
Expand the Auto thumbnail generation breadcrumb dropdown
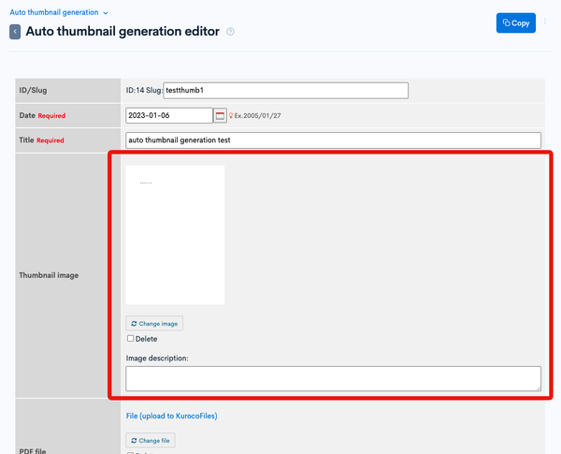click(59, 12)
